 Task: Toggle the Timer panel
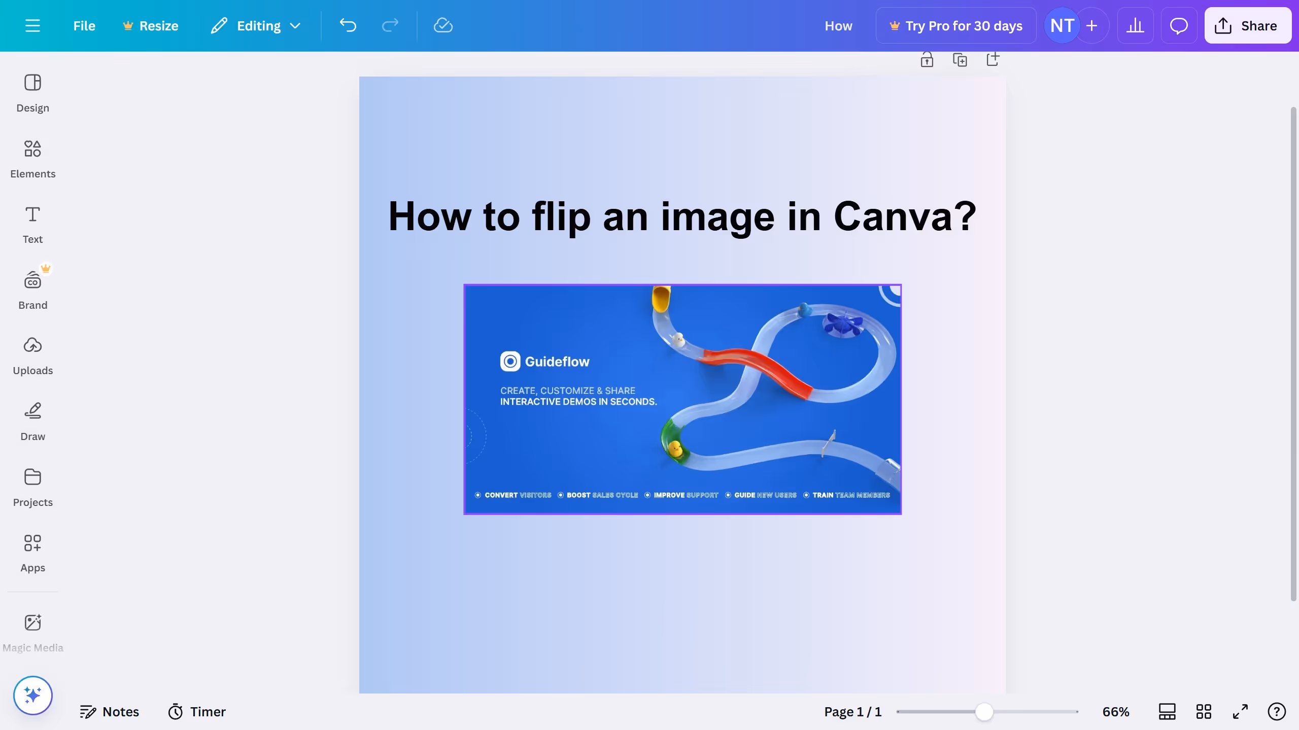tap(196, 711)
